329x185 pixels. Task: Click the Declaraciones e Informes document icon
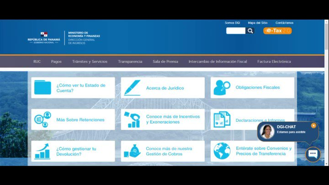point(222,119)
